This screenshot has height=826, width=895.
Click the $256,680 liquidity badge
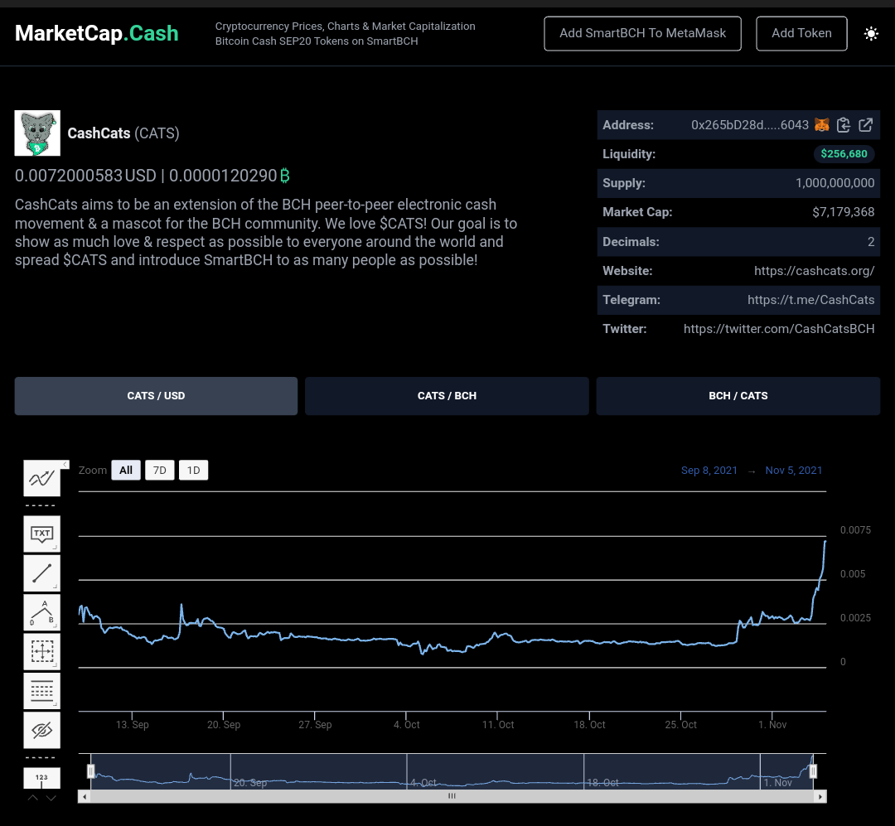[x=844, y=153]
